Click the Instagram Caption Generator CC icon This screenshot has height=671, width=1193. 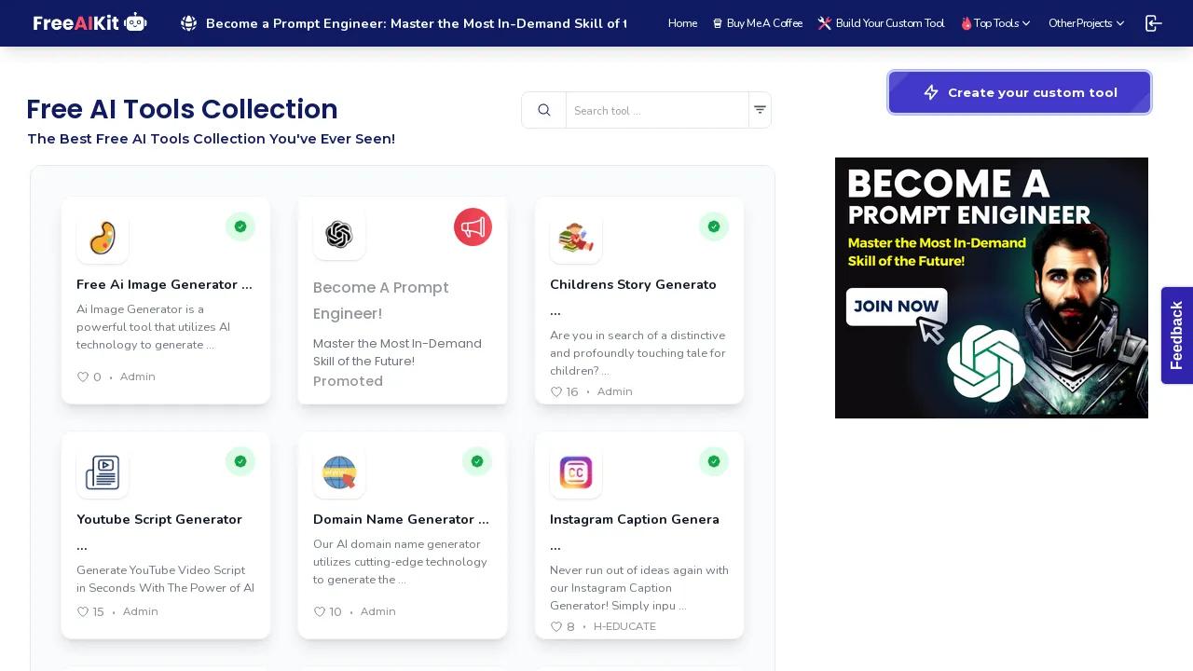pos(576,472)
